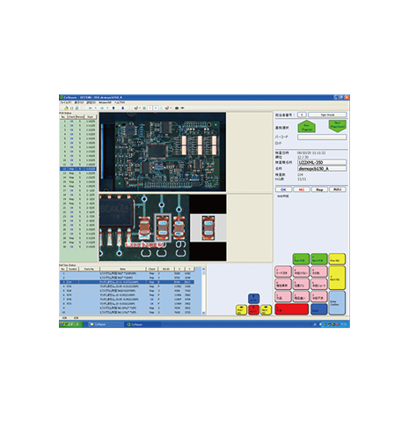Click the green Prev PageUp board button

306,127
